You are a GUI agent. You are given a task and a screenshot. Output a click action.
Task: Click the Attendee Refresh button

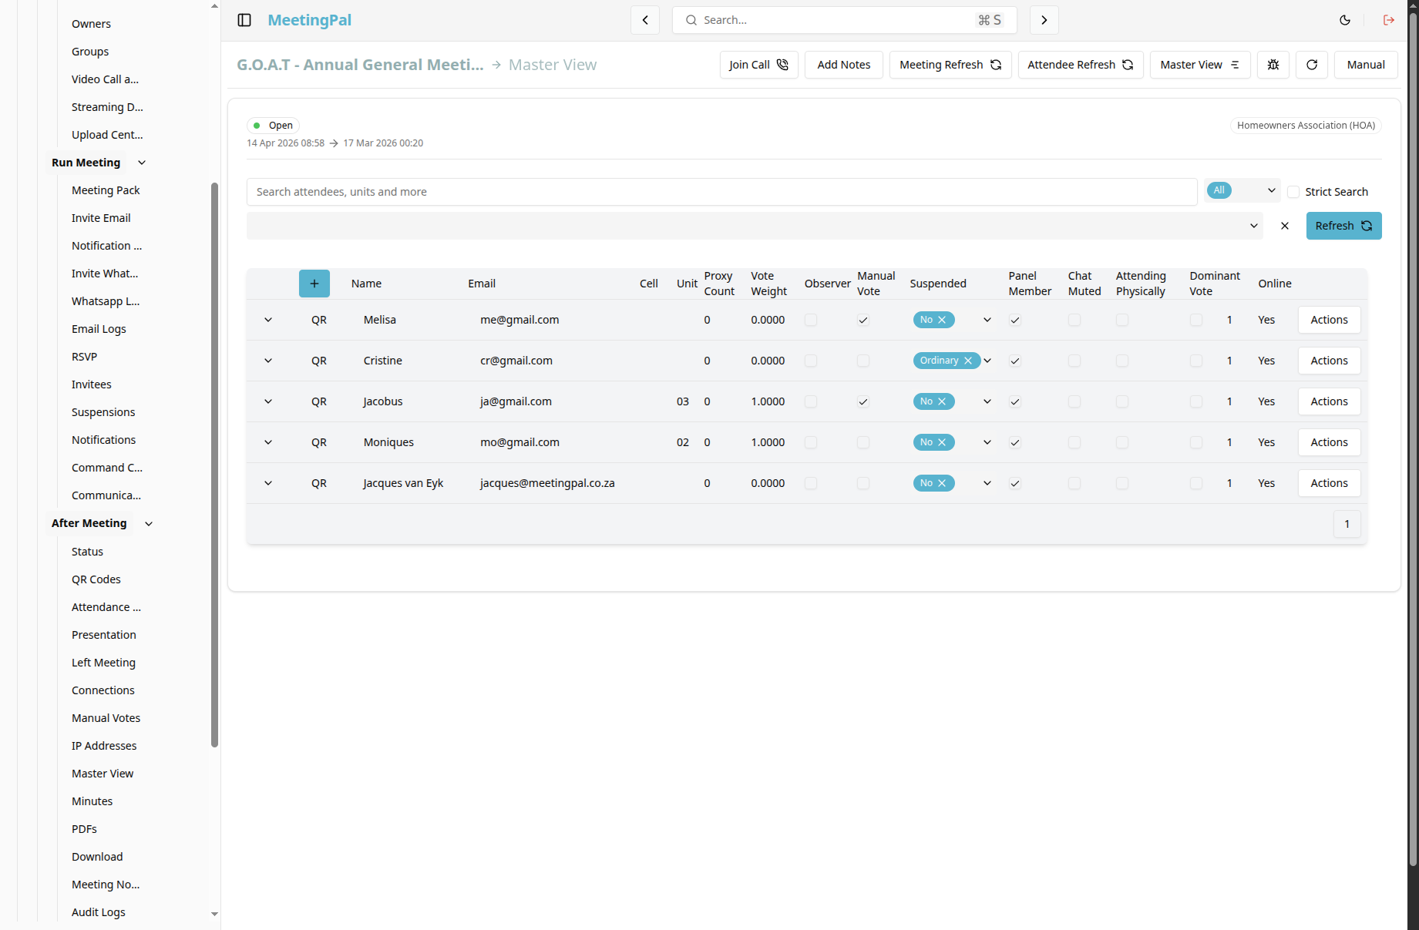pyautogui.click(x=1081, y=65)
